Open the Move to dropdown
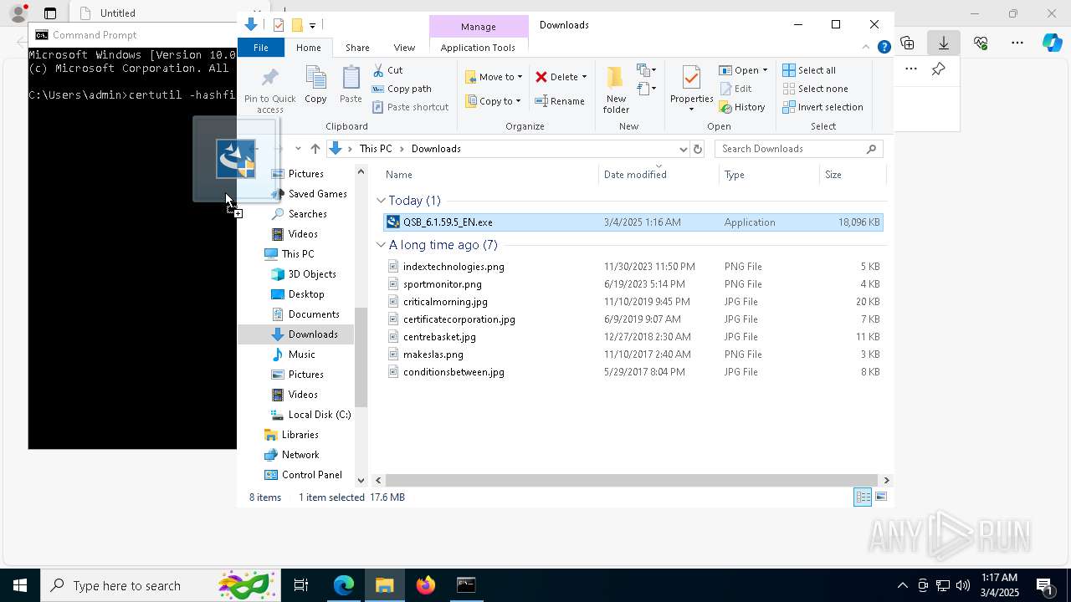The height and width of the screenshot is (602, 1071). [x=495, y=77]
